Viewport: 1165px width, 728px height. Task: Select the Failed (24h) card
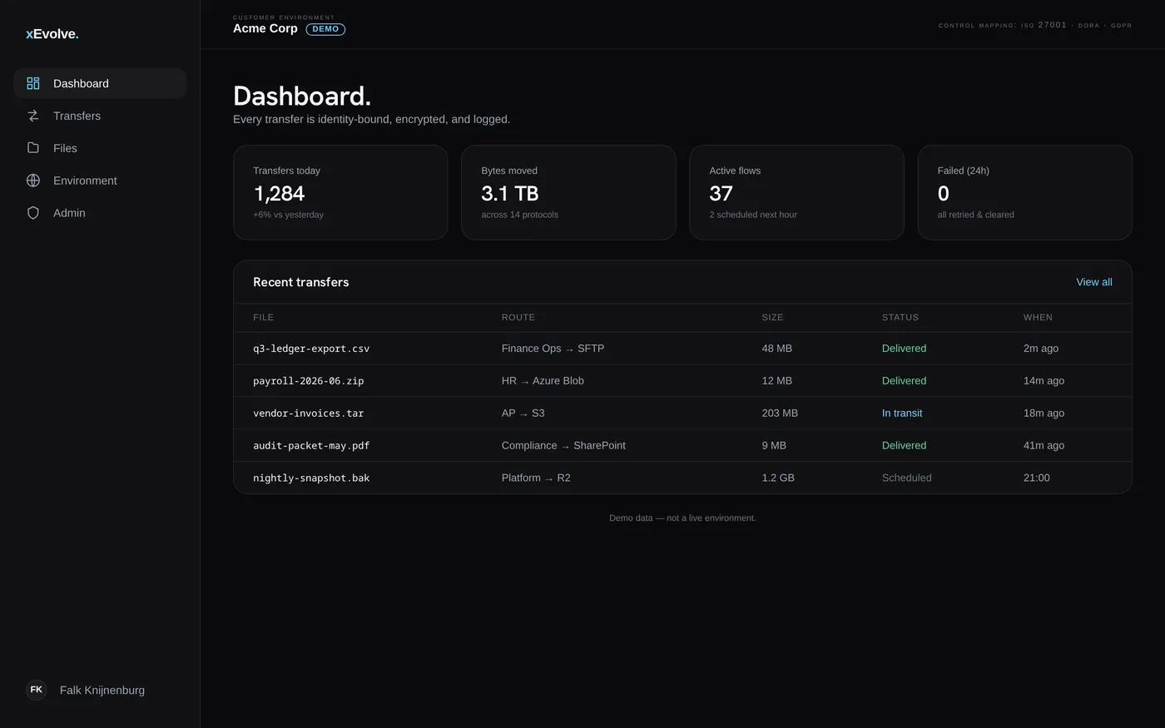pos(1024,192)
